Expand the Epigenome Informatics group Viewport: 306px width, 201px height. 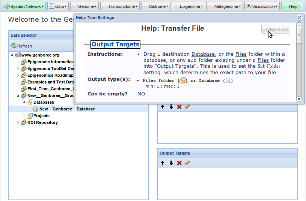point(18,62)
